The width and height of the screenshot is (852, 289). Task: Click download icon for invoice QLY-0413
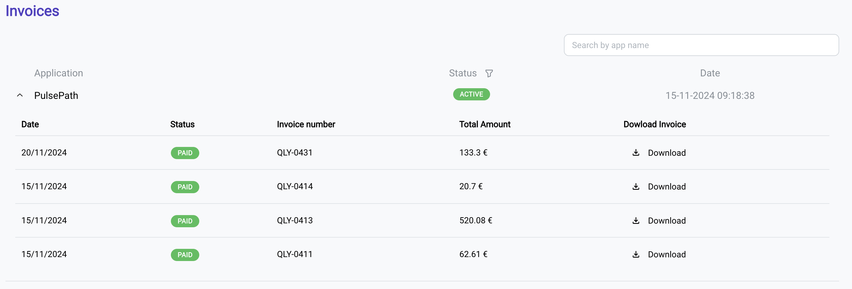[636, 221]
